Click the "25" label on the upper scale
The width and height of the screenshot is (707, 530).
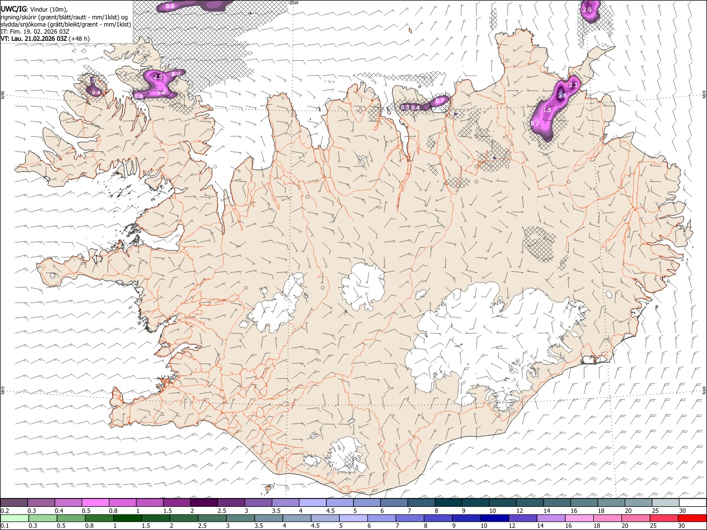click(x=655, y=511)
